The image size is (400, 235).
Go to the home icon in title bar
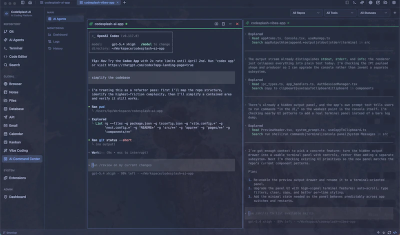pos(30,2)
